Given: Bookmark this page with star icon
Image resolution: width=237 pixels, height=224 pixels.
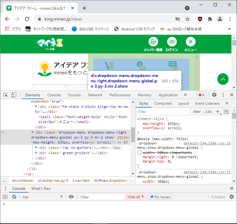Looking at the screenshot, I should coord(188,19).
